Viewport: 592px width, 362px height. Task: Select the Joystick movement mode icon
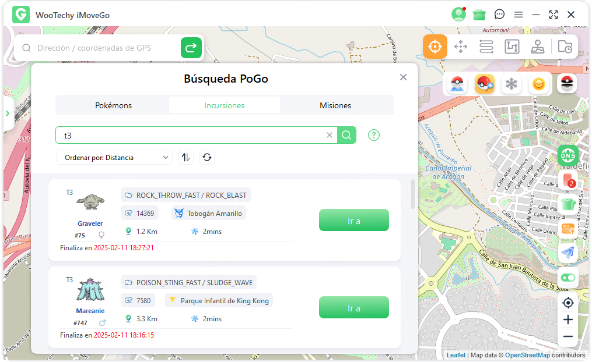(x=538, y=47)
